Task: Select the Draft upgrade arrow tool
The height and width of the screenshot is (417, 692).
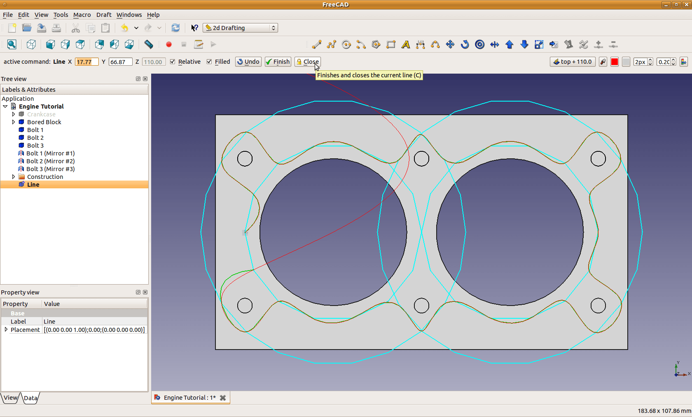Action: [510, 44]
